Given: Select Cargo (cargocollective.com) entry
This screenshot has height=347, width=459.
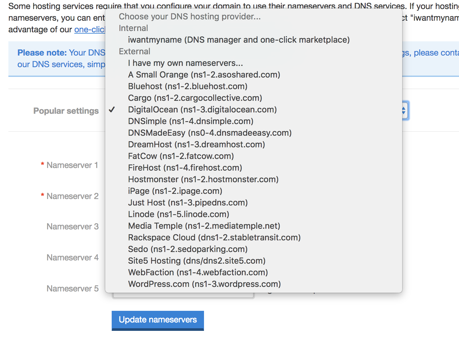Looking at the screenshot, I should 254,98.
